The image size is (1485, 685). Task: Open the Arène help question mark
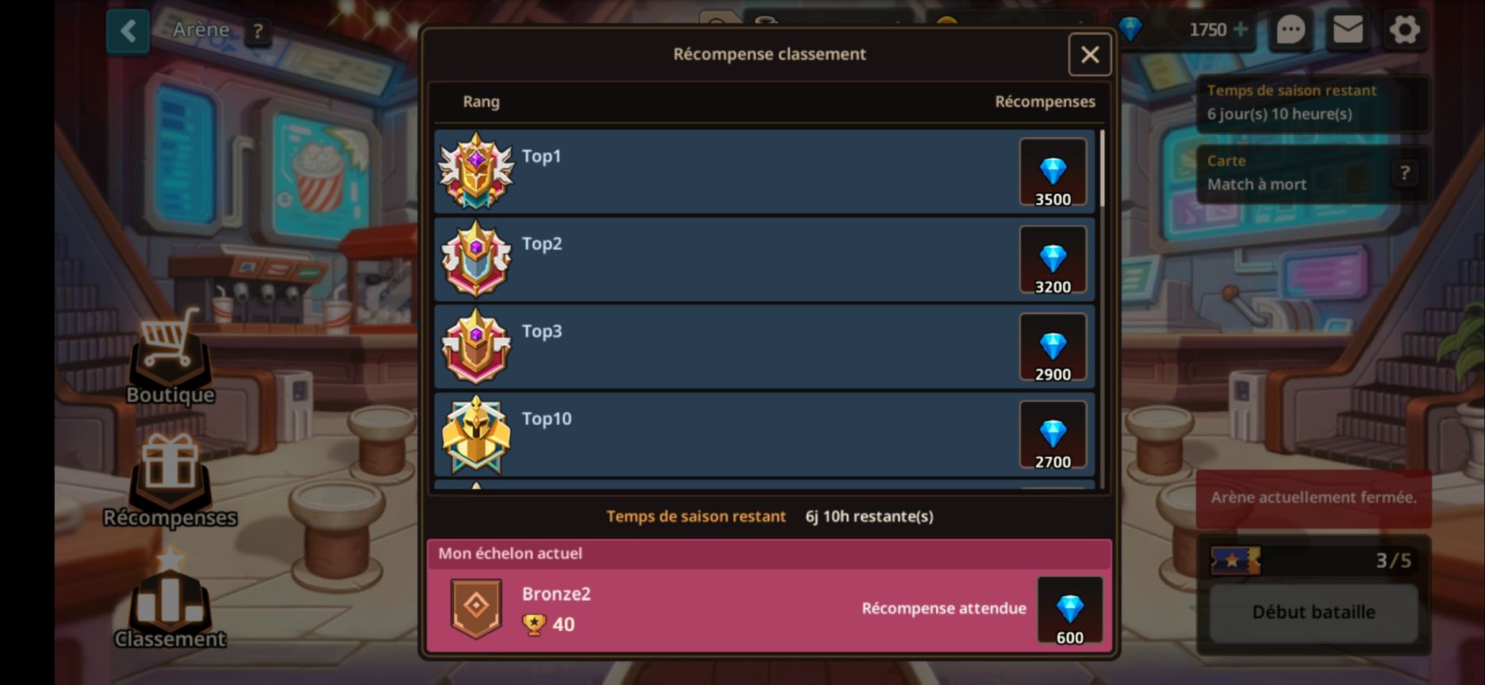257,32
